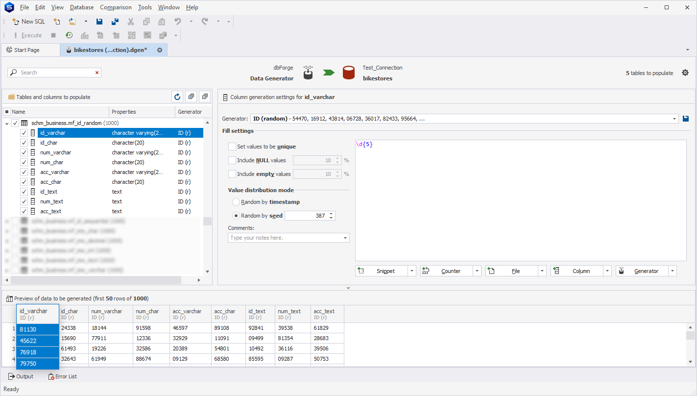This screenshot has height=396, width=697.
Task: Open the Snippet button dropdown arrow
Action: pos(412,271)
